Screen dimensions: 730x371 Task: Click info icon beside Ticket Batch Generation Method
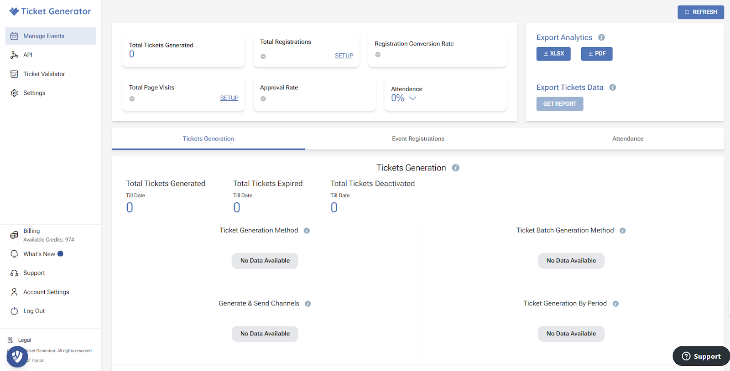tap(623, 231)
